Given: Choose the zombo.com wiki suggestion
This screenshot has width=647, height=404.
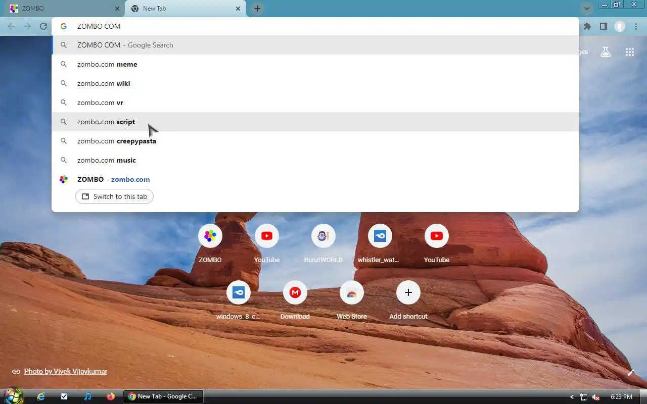Looking at the screenshot, I should pyautogui.click(x=315, y=83).
